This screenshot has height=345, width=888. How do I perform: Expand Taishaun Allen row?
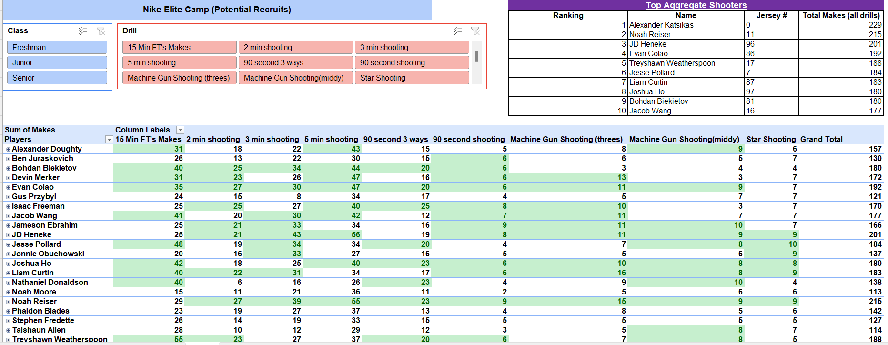[x=8, y=330]
